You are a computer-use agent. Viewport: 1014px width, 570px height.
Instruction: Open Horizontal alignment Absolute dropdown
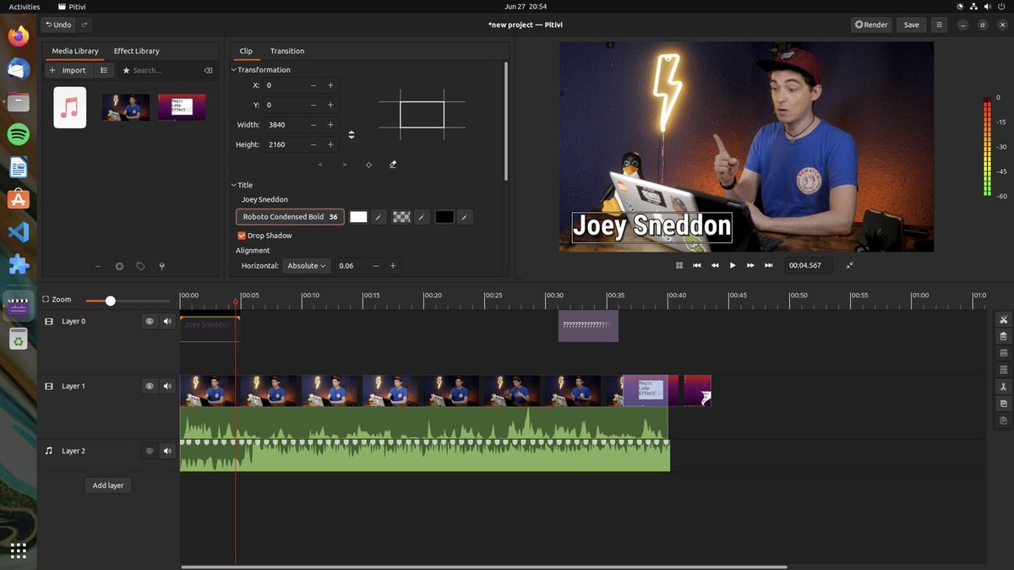307,266
